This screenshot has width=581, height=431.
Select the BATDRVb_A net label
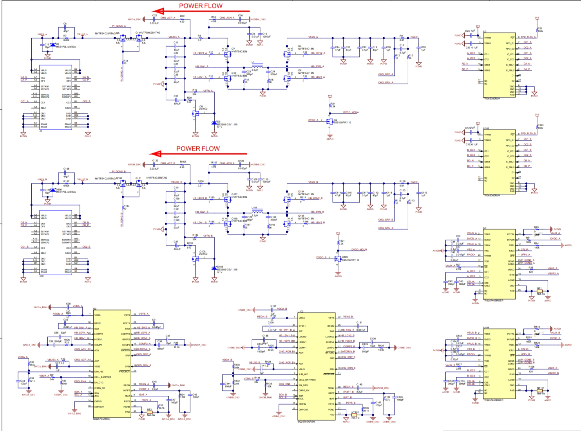point(143,349)
